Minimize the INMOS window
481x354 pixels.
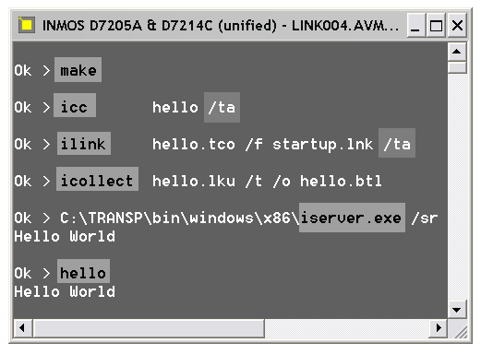tap(415, 25)
